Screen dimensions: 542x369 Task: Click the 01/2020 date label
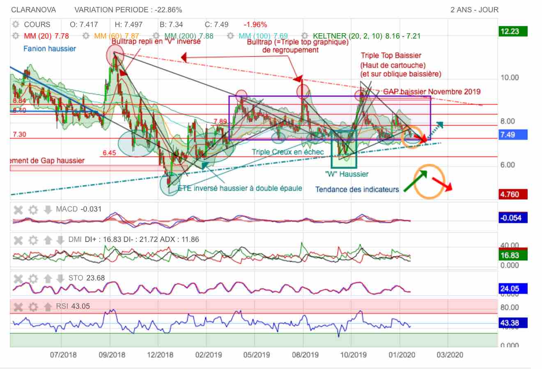(x=401, y=354)
